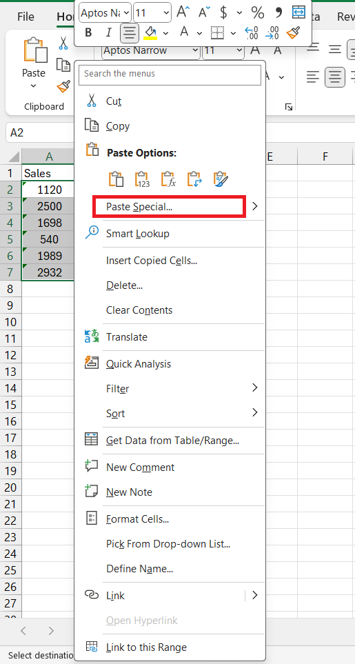Increase font size in mini toolbar
The image size is (355, 664).
(x=183, y=12)
